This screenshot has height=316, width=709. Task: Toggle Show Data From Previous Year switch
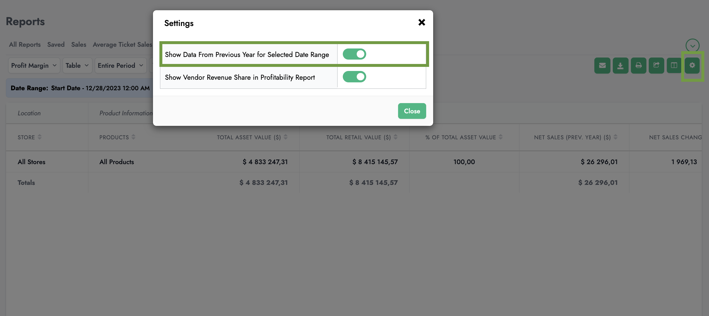354,54
